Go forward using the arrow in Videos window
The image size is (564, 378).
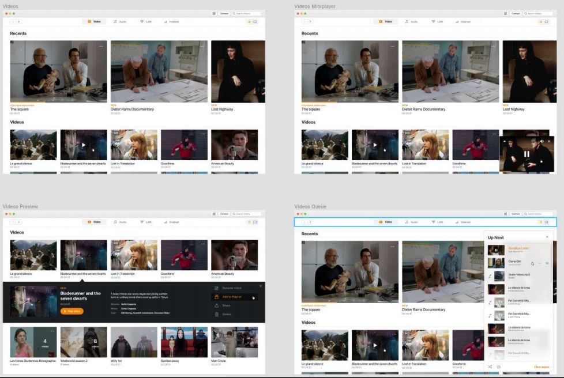coord(18,22)
